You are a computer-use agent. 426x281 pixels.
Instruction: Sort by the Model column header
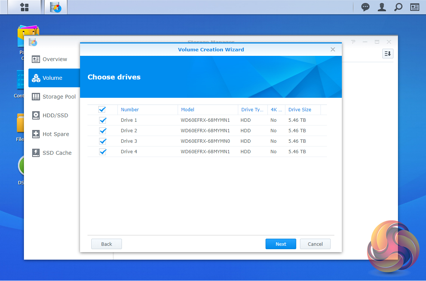click(x=208, y=110)
